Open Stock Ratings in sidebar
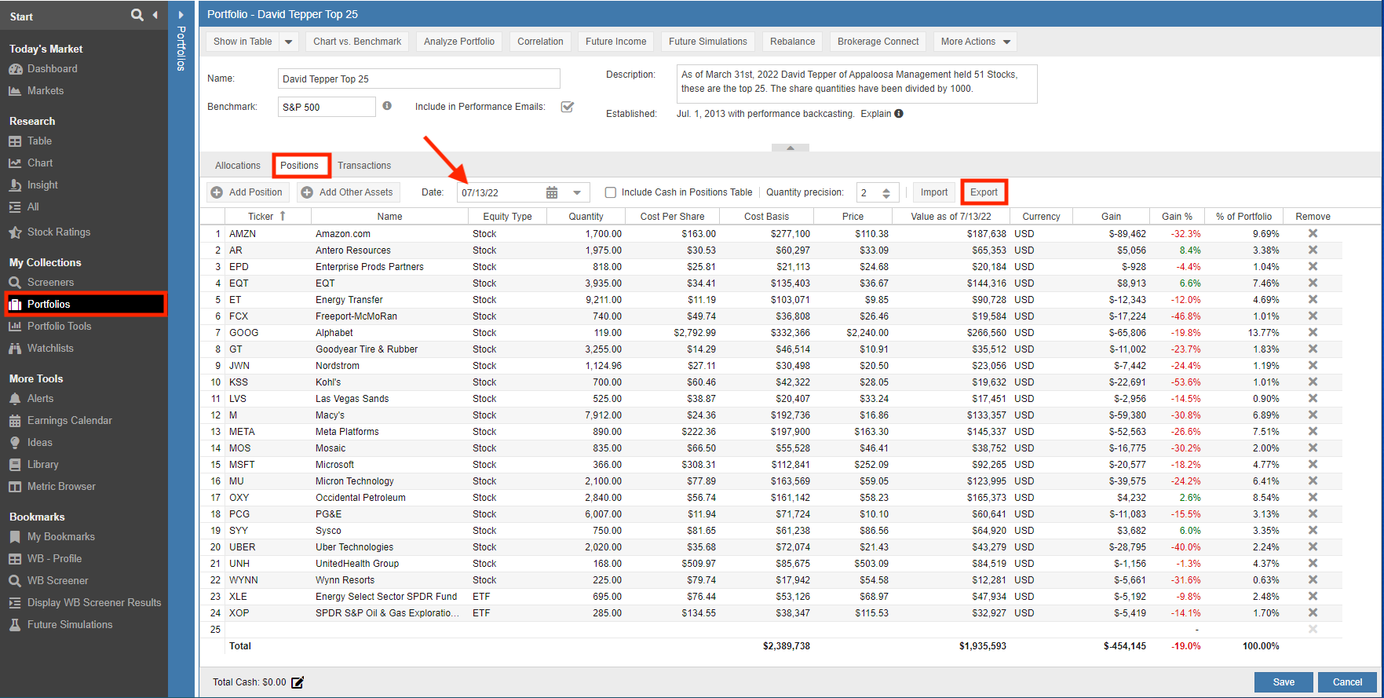1384x698 pixels. (x=58, y=232)
